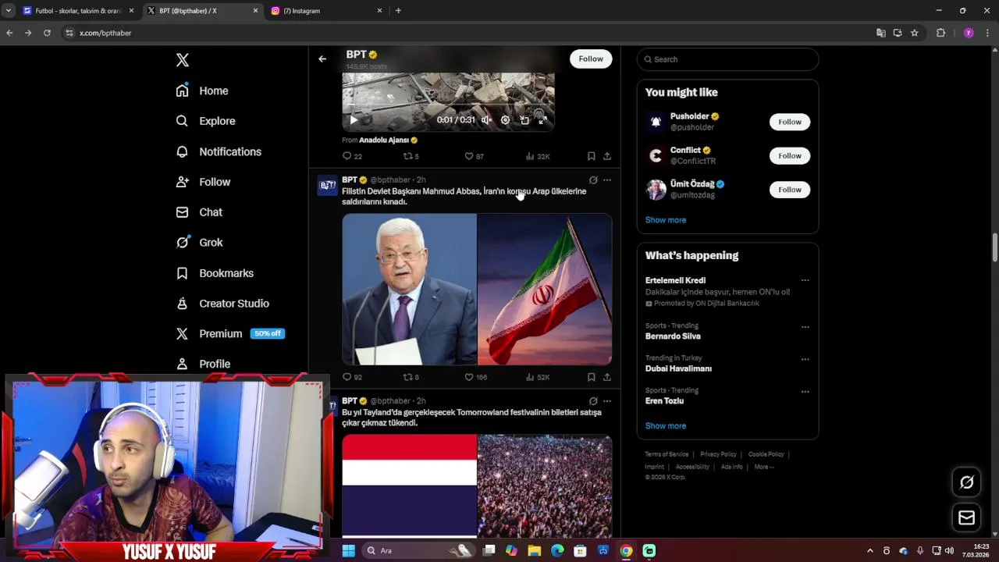The height and width of the screenshot is (562, 999).
Task: Follow the Conflict account
Action: tap(789, 155)
